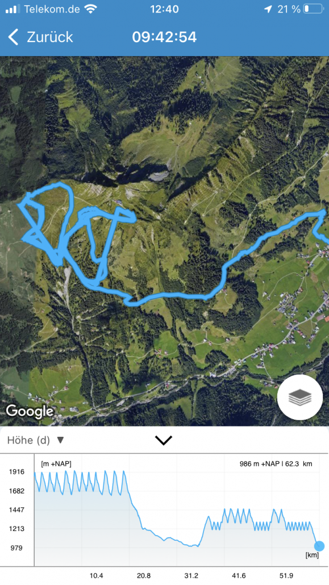This screenshot has width=329, height=585.
Task: Go back using the Zurück label
Action: click(49, 37)
